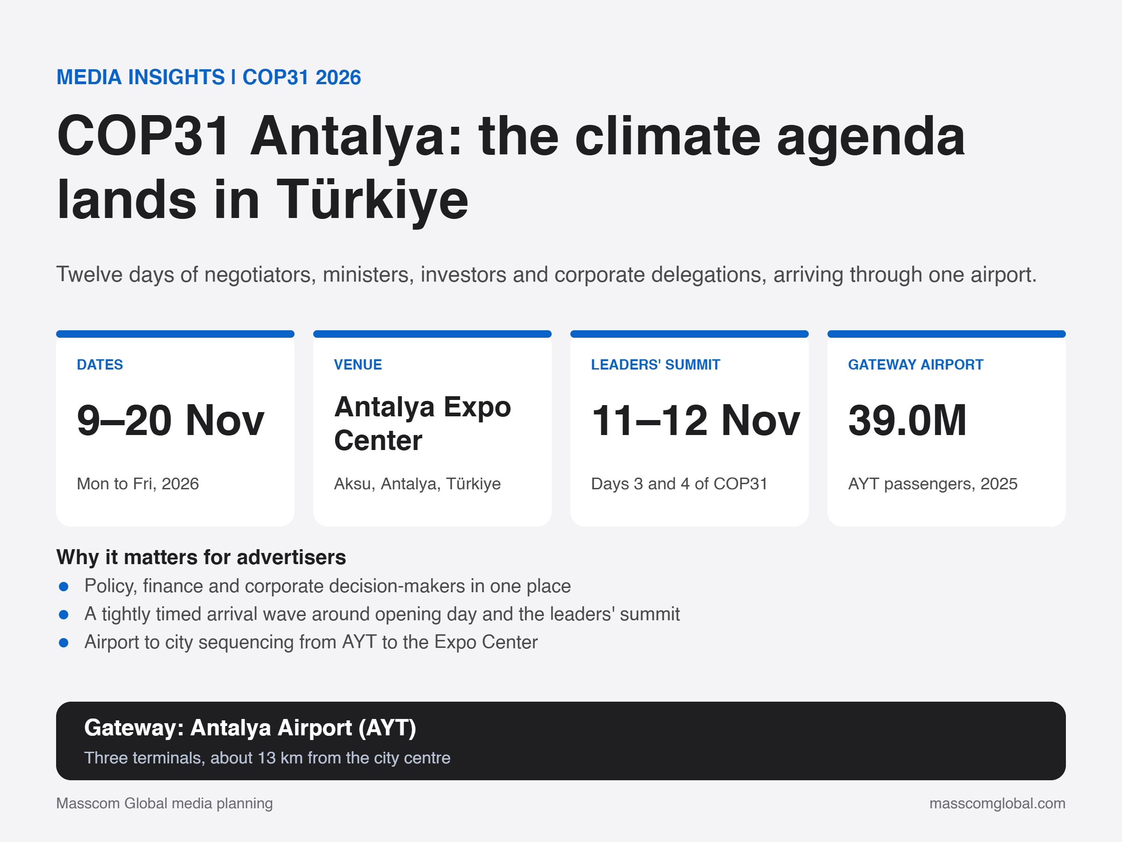Screen dimensions: 1122x842
Task: Click the 'Masscom Global media planning' footer text
Action: click(x=165, y=804)
